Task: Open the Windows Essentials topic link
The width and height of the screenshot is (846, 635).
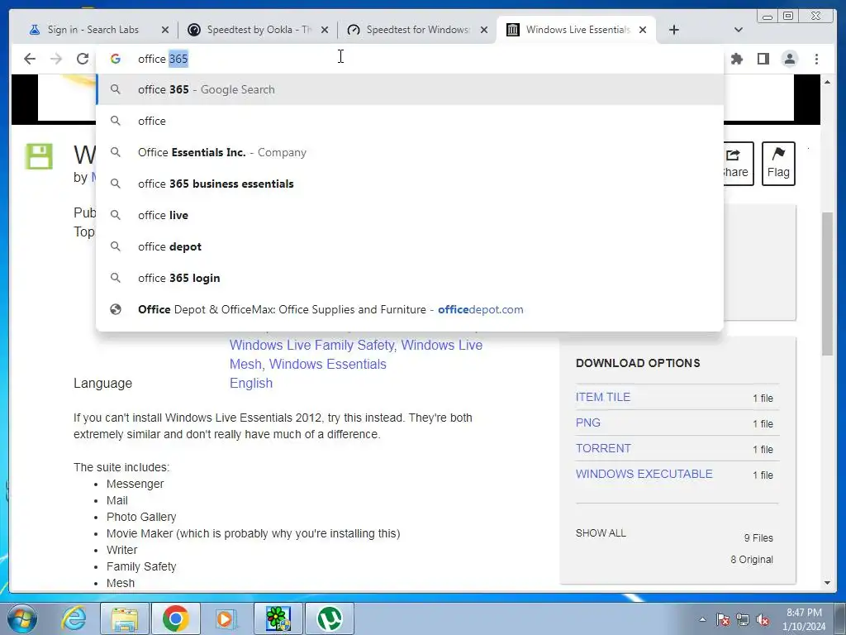Action: click(327, 364)
